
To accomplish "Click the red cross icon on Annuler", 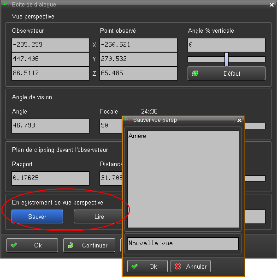I will click(178, 266).
